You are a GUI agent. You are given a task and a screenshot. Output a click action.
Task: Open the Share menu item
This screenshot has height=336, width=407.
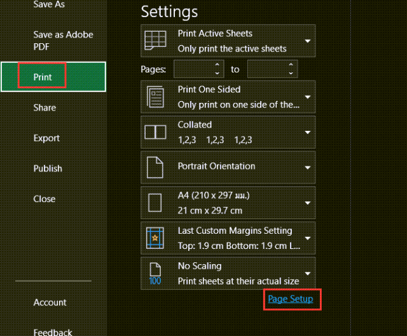coord(45,107)
